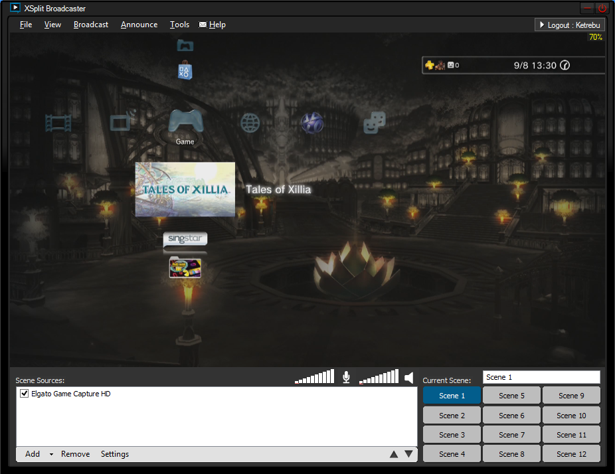This screenshot has height=474, width=615.
Task: Switch to Scene 12
Action: 571,453
